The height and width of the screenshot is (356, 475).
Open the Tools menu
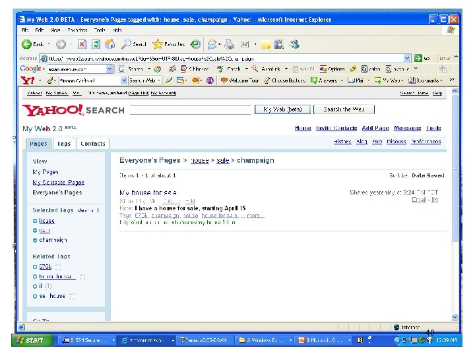[100, 30]
